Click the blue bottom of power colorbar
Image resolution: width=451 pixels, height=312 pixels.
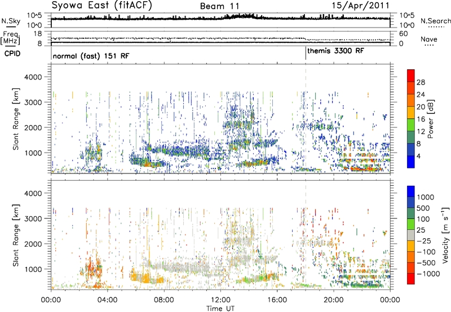411,162
